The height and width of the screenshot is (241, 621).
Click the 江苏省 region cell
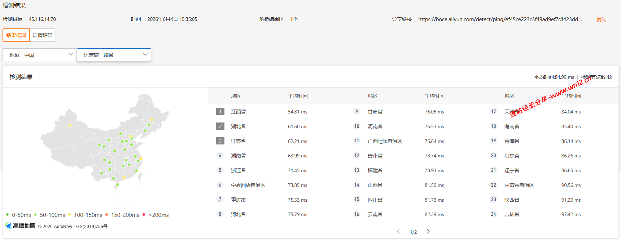[239, 142]
